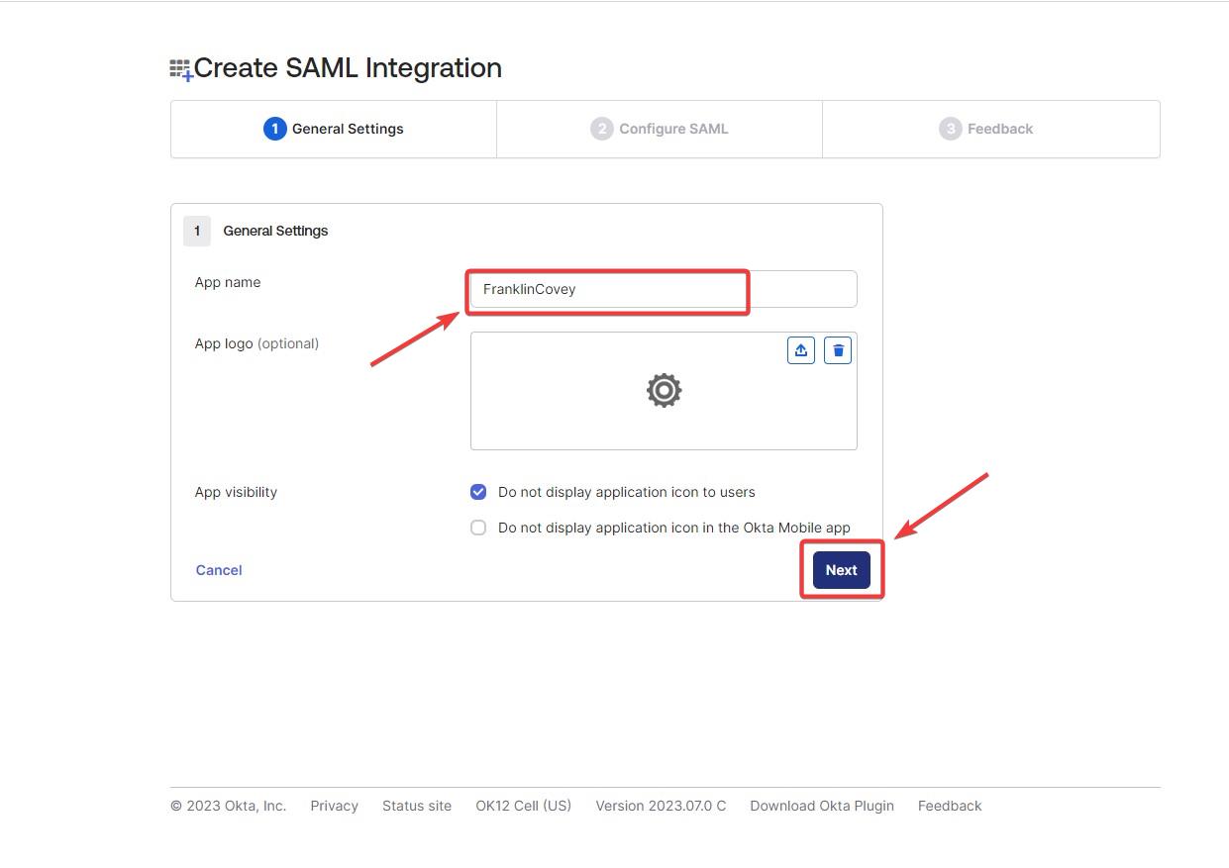The width and height of the screenshot is (1229, 868).
Task: Click the Download Okta Plugin link
Action: click(821, 806)
